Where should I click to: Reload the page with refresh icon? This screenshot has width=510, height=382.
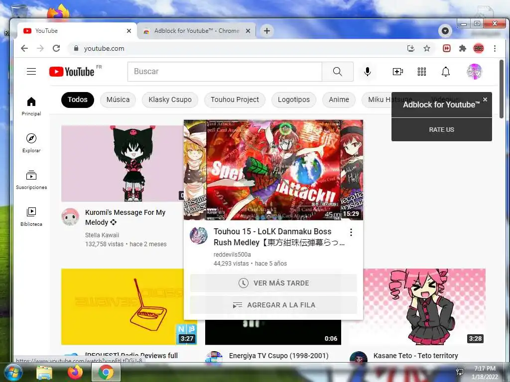click(x=56, y=48)
